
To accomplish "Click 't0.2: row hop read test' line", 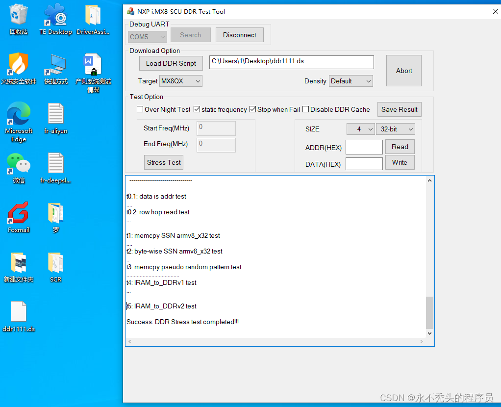I will 158,212.
